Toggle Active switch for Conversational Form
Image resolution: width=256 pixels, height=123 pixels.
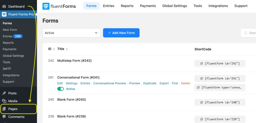click(x=60, y=89)
